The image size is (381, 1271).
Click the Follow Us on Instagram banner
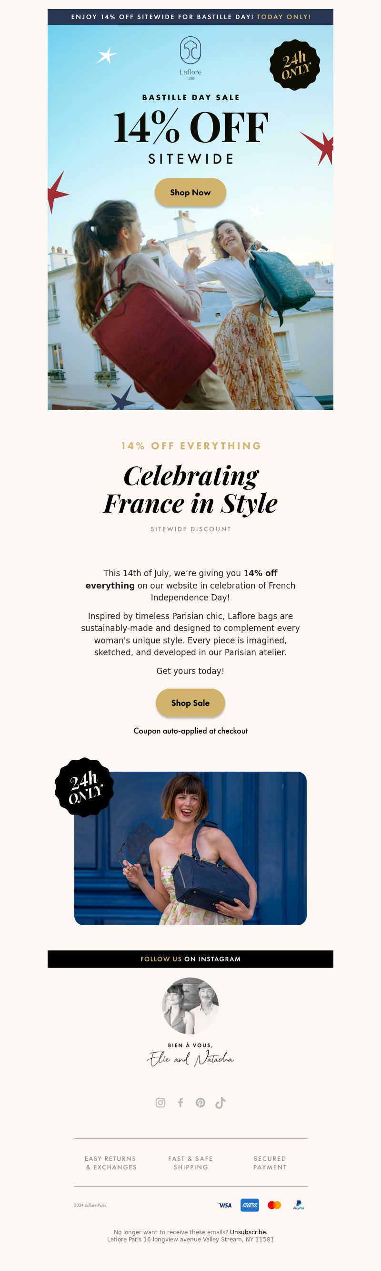click(x=190, y=959)
